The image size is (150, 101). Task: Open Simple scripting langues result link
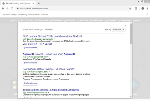pos(51,90)
